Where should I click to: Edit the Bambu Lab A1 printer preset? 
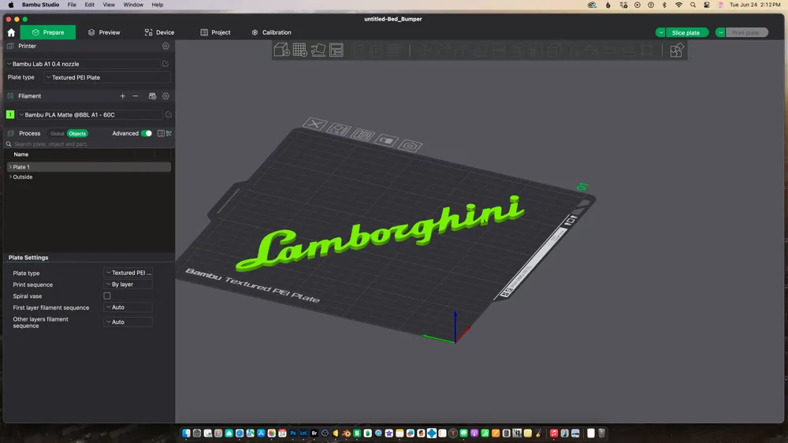coord(165,64)
